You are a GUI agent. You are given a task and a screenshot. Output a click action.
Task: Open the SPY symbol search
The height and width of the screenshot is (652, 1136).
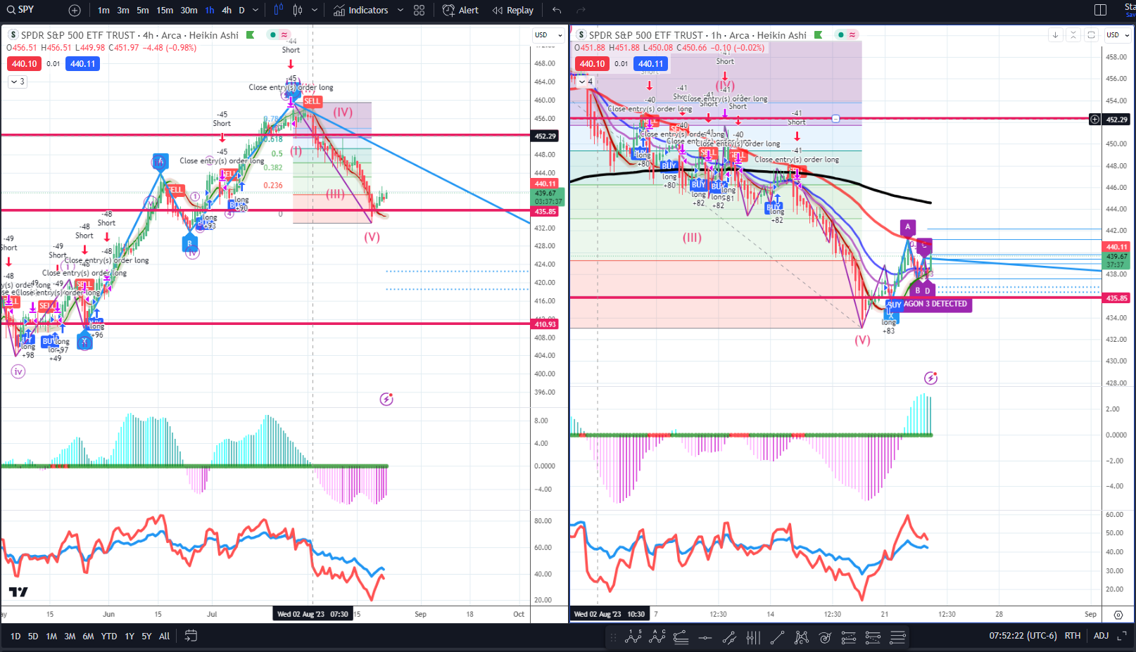[x=21, y=10]
